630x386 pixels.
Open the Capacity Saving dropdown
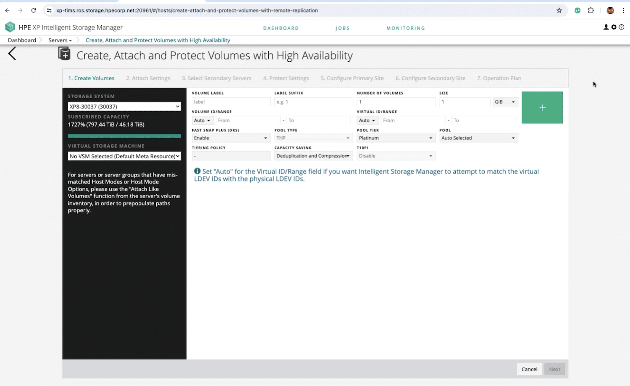[x=313, y=156]
